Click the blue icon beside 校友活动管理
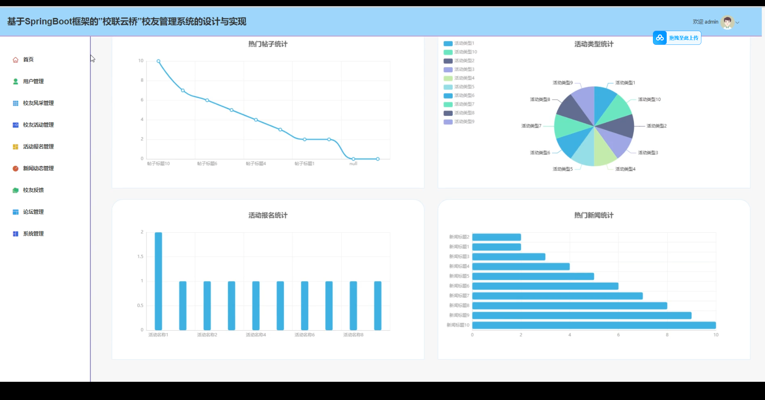This screenshot has width=765, height=400. [x=16, y=125]
